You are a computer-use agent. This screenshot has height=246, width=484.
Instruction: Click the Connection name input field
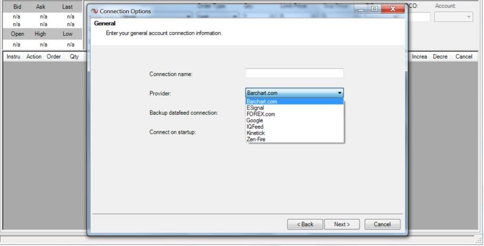click(x=294, y=73)
